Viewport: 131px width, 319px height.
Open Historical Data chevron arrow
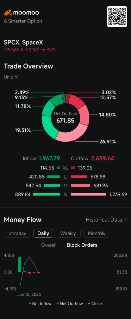click(126, 220)
